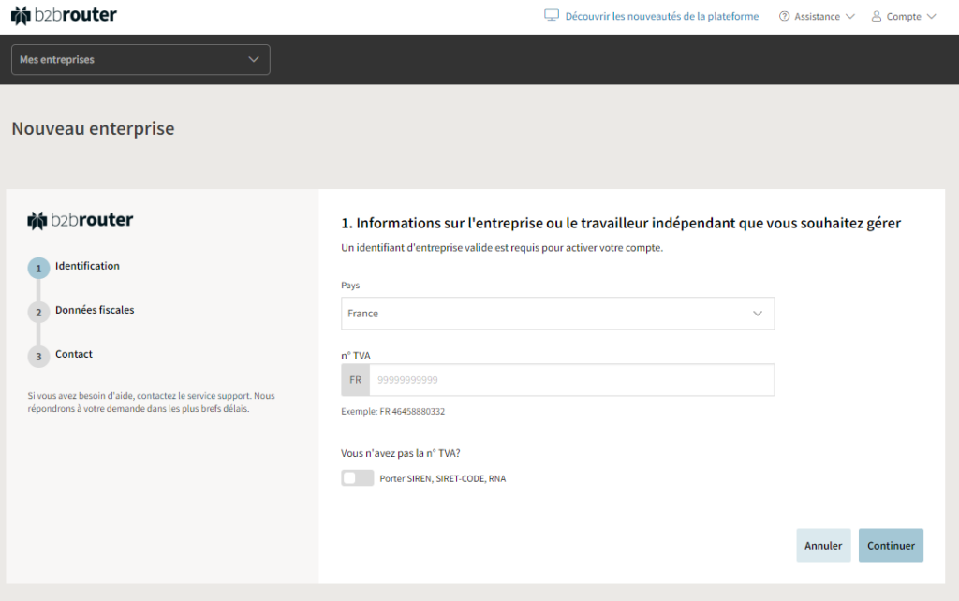
Task: Open the platform news link 'Découvrir les nouveautés'
Action: 661,16
